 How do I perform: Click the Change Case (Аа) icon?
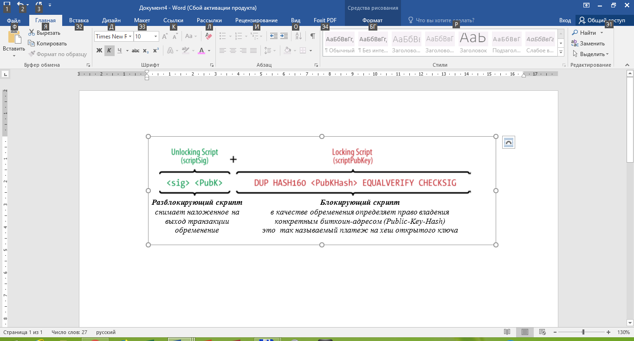[x=191, y=36]
